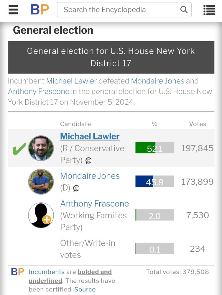Follow the Incumbents link in footer
Screen dimensions: 222x295
(x=47, y=272)
